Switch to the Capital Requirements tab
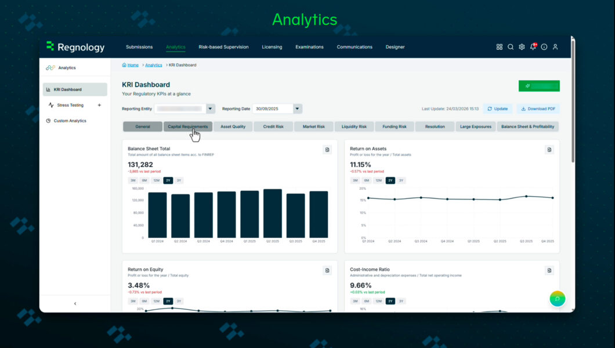The width and height of the screenshot is (615, 348). coord(187,126)
